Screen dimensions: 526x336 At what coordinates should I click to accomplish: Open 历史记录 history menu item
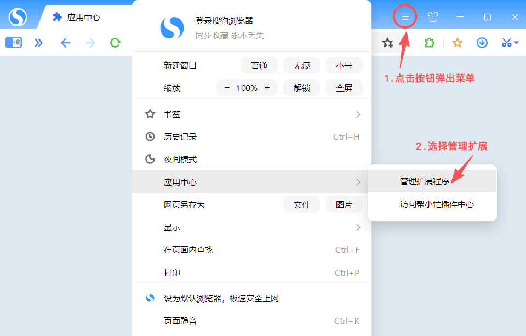click(180, 137)
